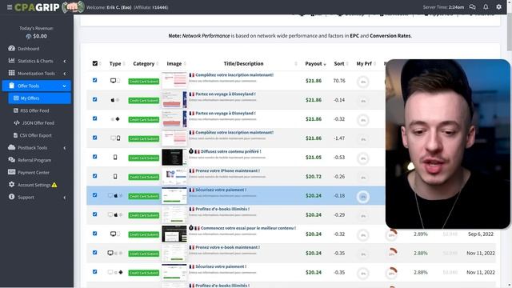
Task: Open the hamburger menu beside the CPAGrip logo
Action: pos(10,7)
